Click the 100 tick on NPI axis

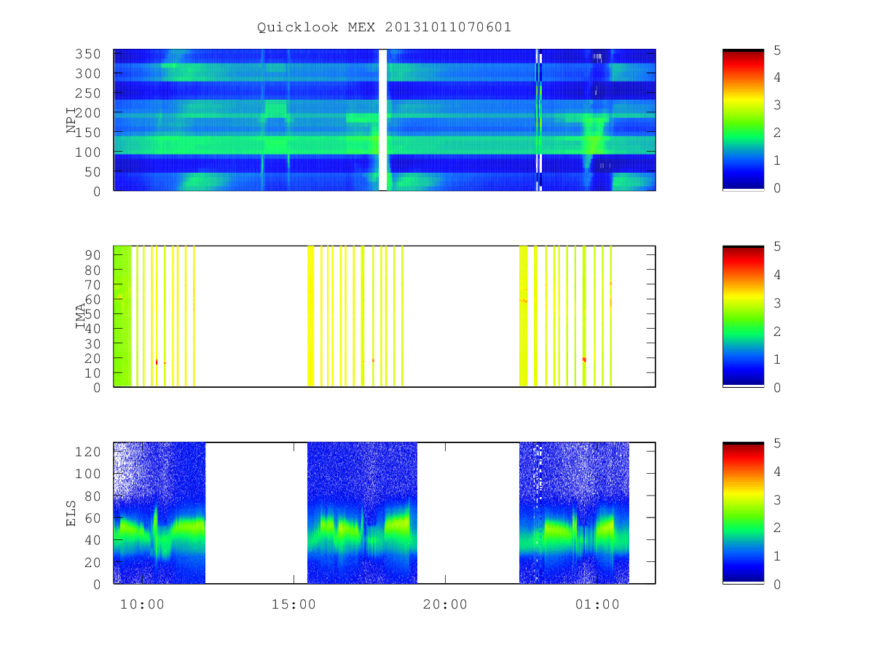click(x=88, y=152)
